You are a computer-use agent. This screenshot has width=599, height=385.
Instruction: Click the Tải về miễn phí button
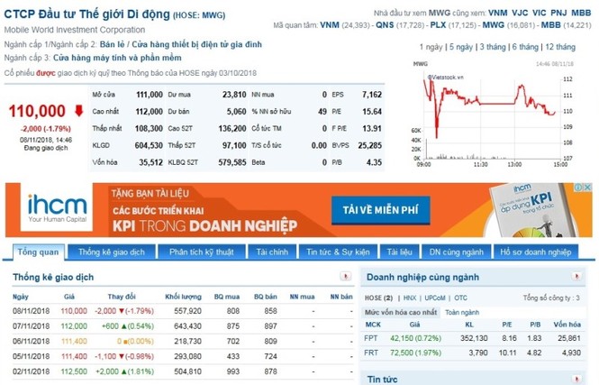[x=380, y=210]
